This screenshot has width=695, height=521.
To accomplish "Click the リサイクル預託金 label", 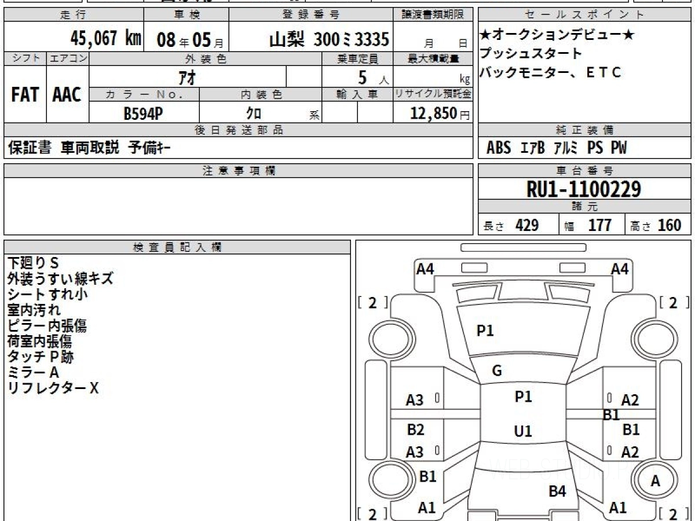I will 433,94.
